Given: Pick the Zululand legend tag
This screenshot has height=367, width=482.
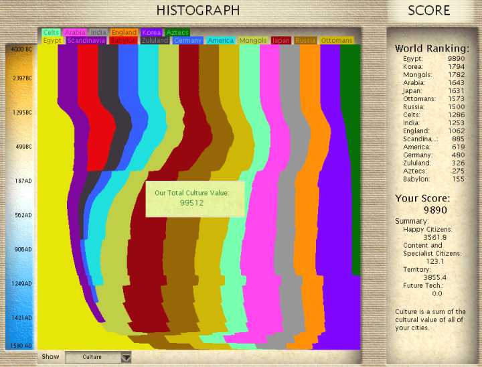Looking at the screenshot, I should 155,40.
